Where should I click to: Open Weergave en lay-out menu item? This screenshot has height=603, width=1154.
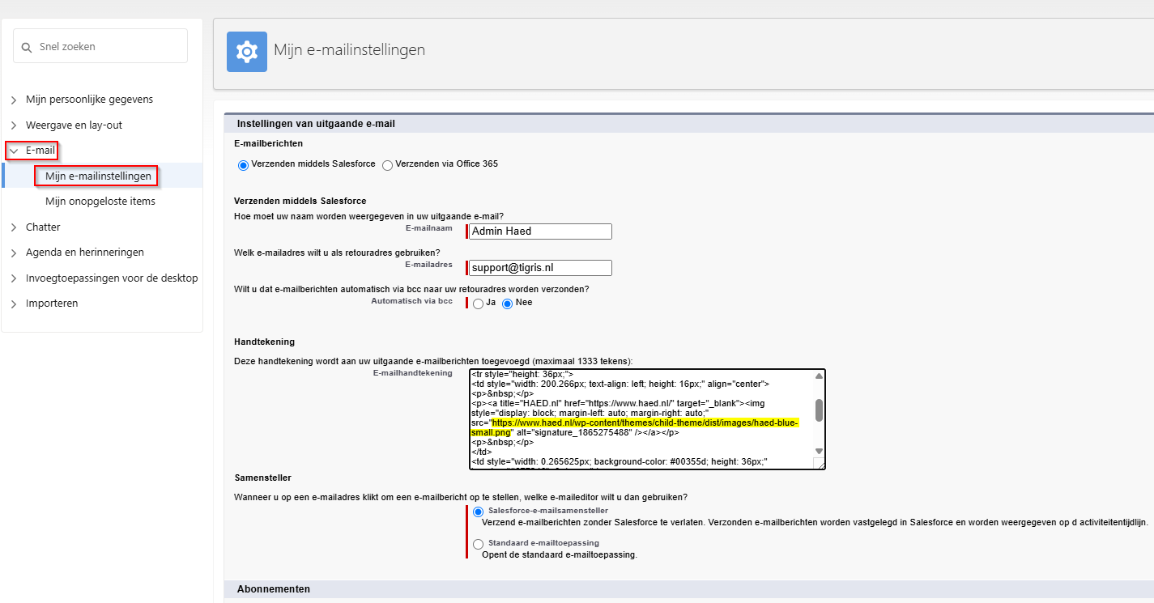[74, 125]
